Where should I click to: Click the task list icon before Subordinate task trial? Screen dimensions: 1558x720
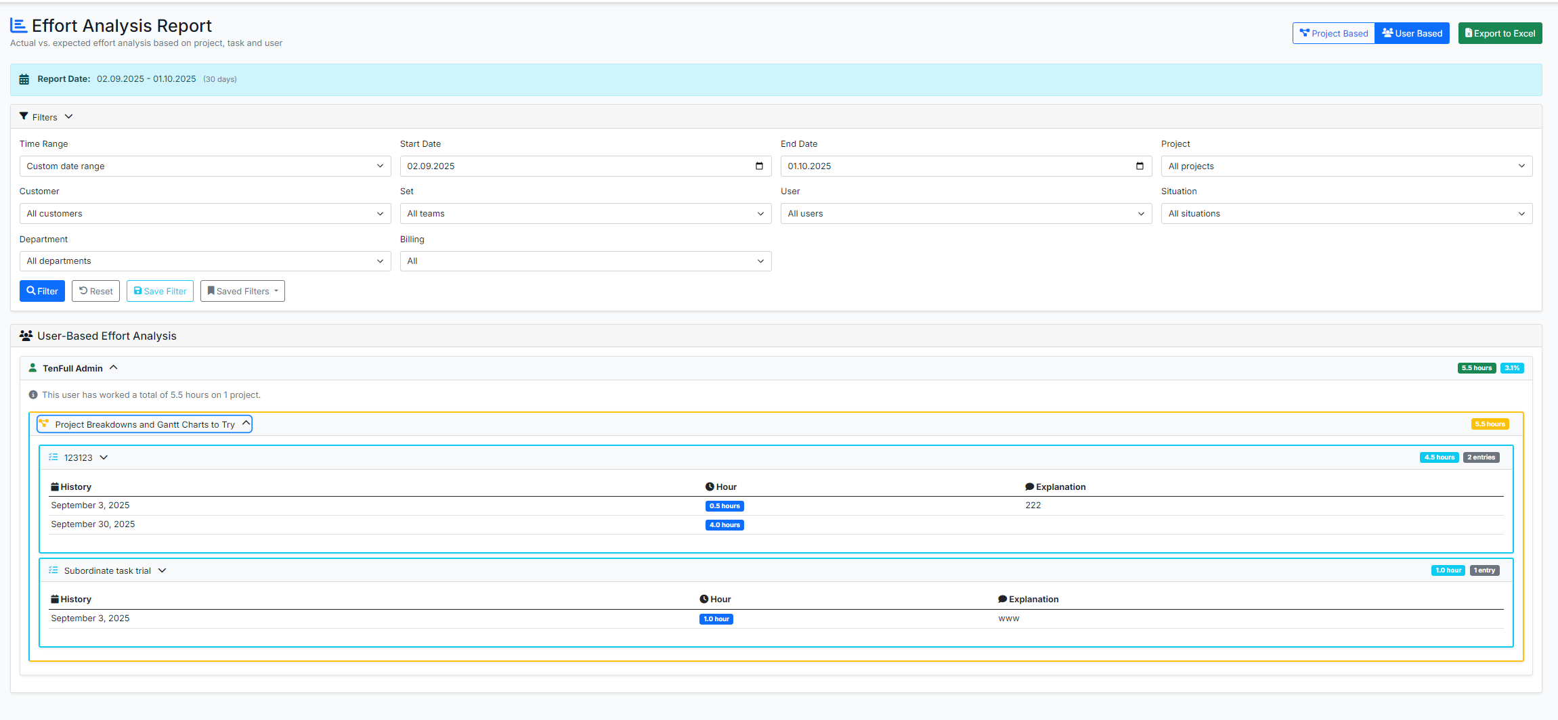click(x=53, y=570)
